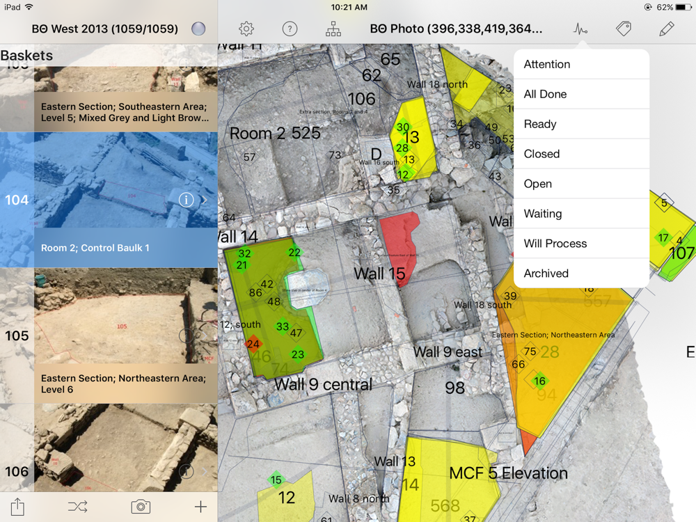Tap the status pulse icon
696x522 pixels.
pos(580,29)
